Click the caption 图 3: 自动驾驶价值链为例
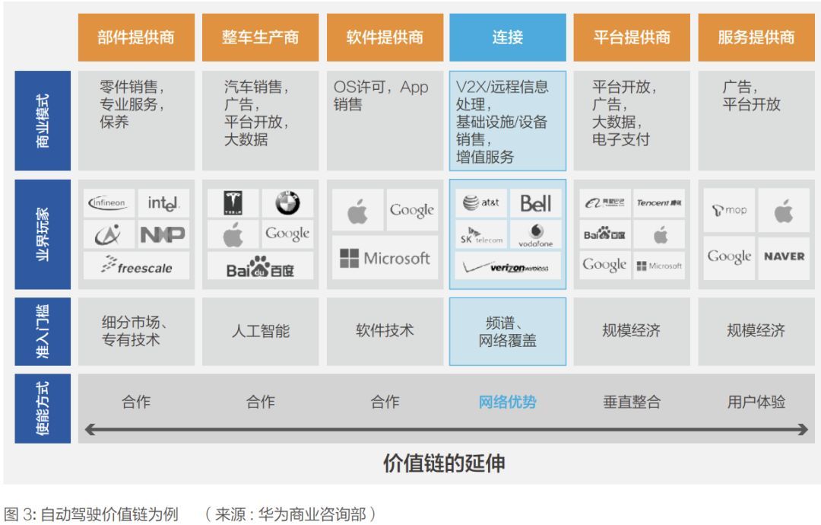Image resolution: width=821 pixels, height=525 pixels. [x=90, y=514]
